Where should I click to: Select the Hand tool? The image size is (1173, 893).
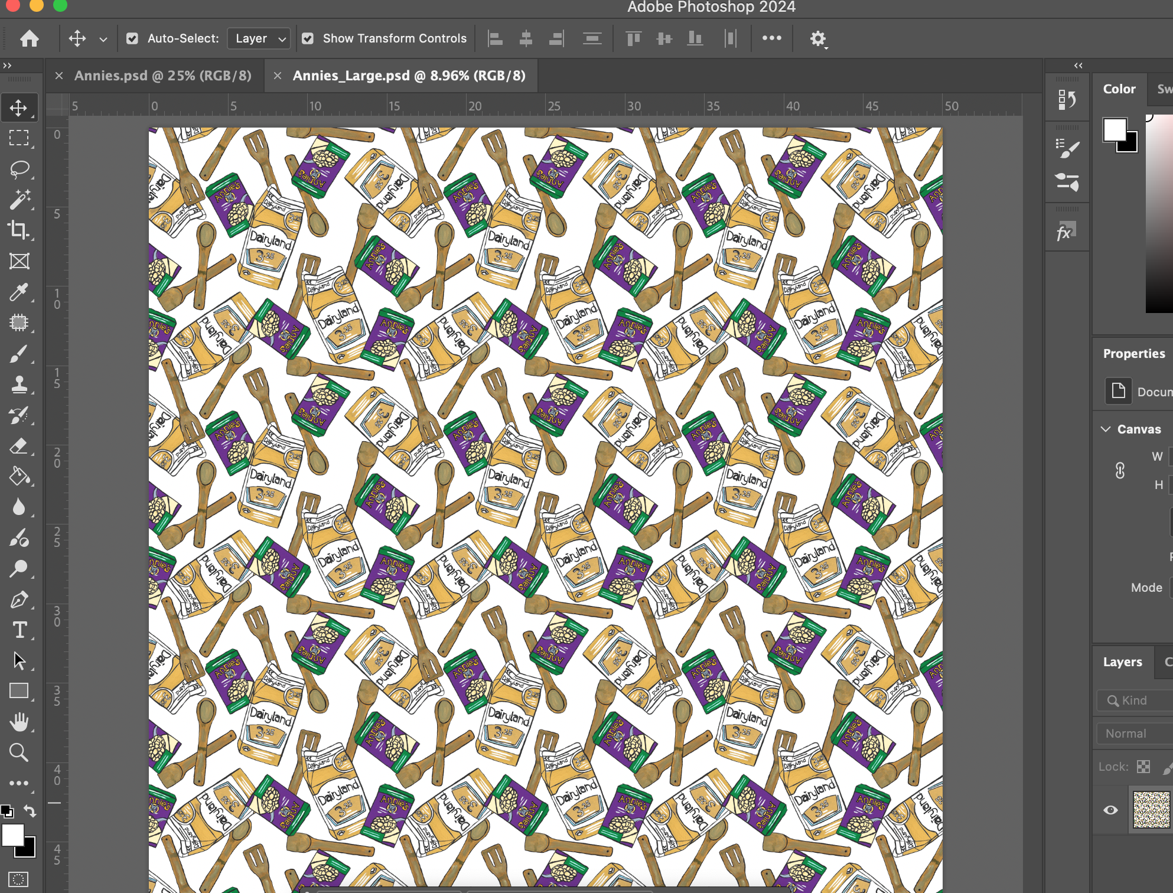pyautogui.click(x=19, y=722)
